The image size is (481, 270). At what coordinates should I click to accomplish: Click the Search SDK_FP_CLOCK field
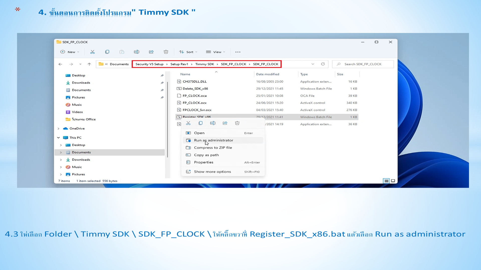pyautogui.click(x=363, y=64)
